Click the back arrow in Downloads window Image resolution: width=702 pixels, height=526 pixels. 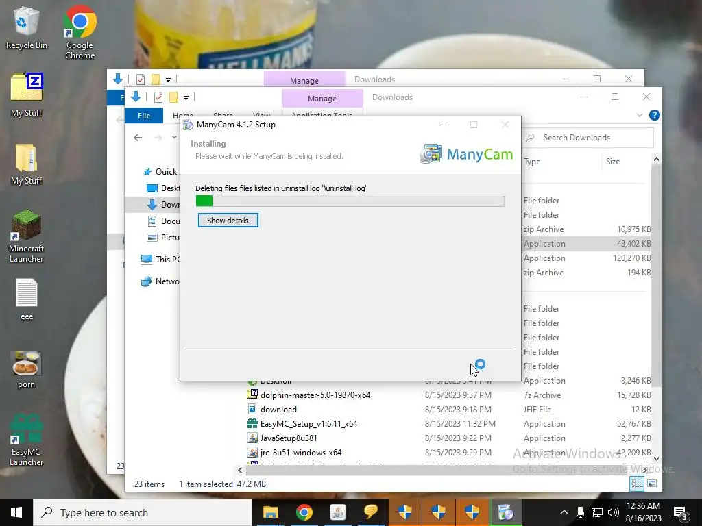pos(138,138)
